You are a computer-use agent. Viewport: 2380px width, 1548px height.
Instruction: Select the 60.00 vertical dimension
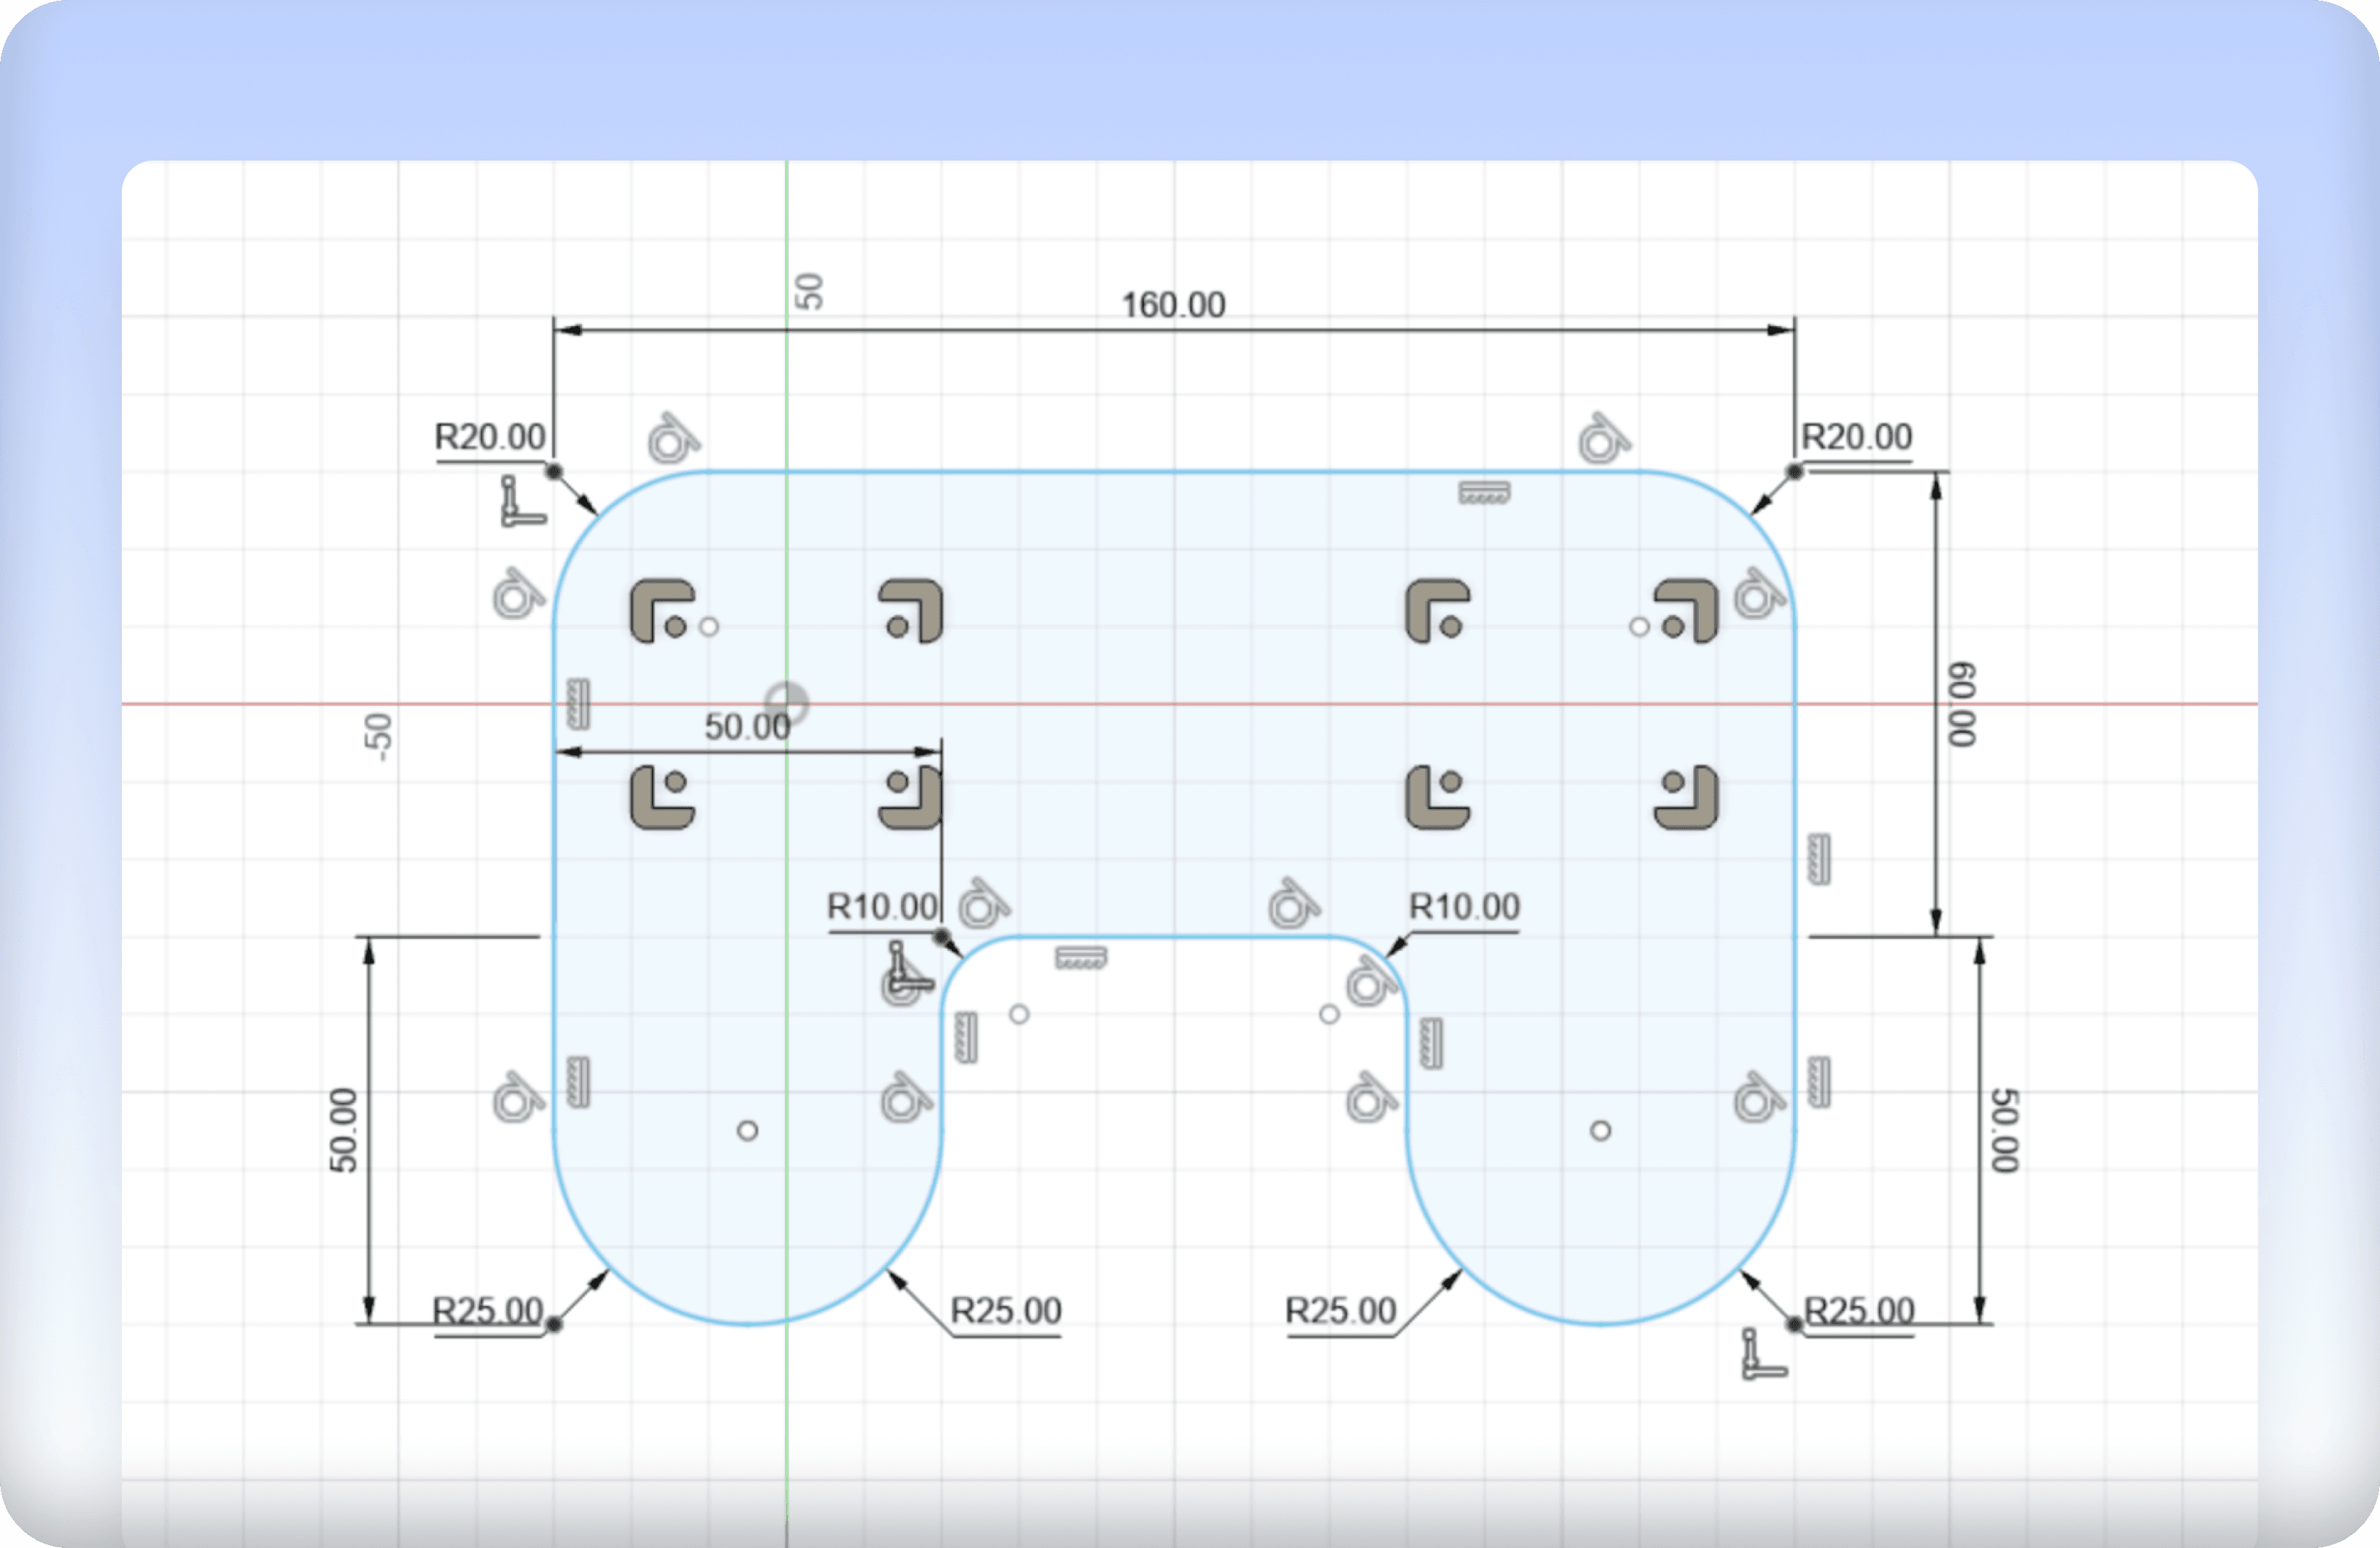[1961, 703]
